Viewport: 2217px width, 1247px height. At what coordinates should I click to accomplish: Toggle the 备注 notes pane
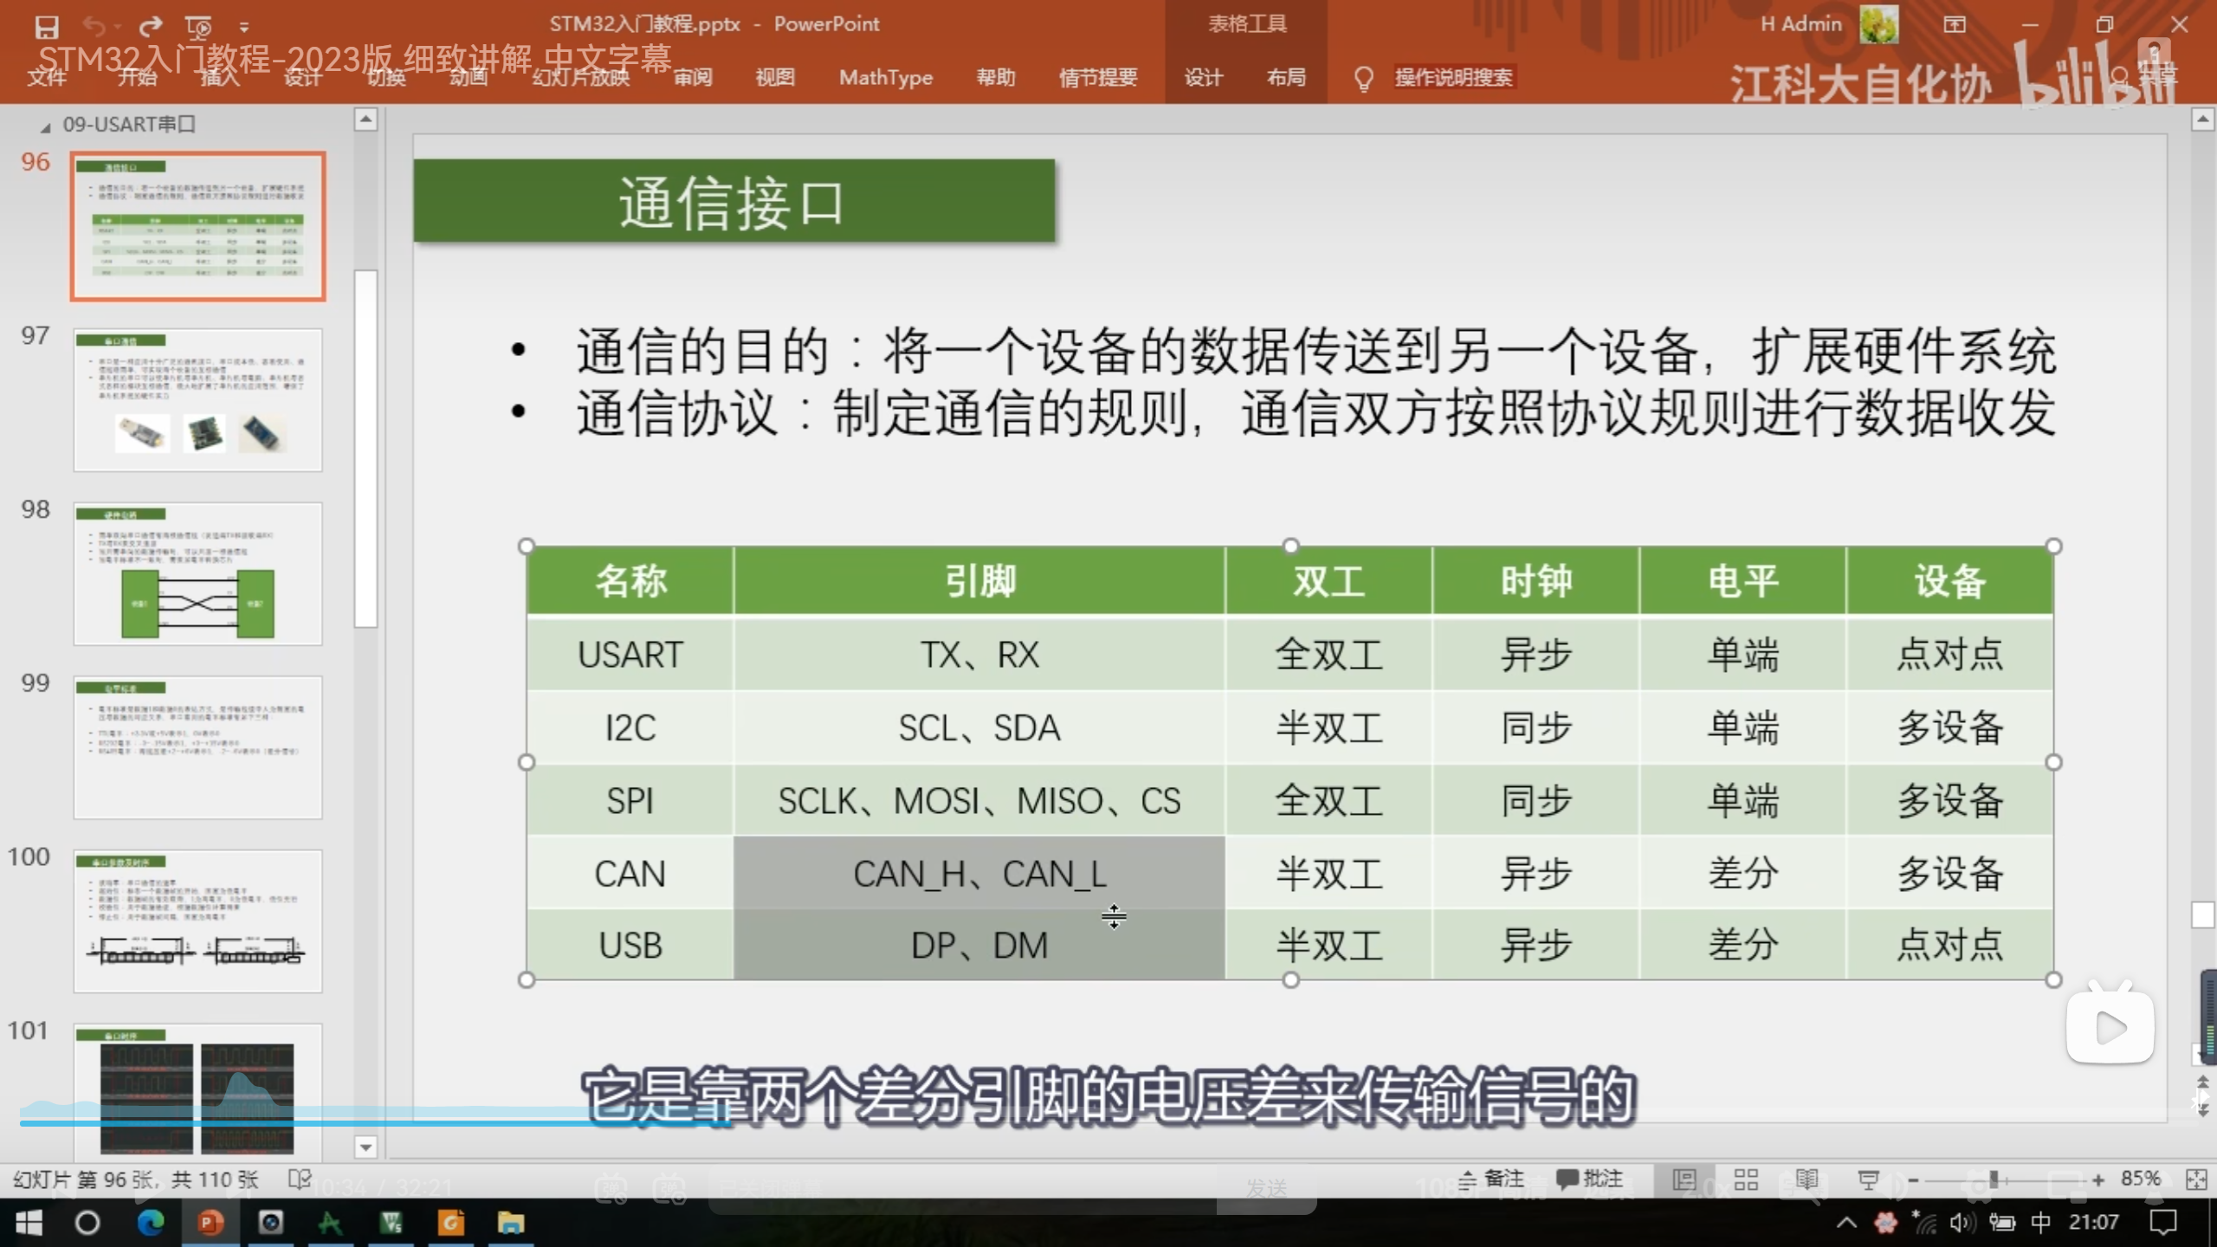click(x=1491, y=1179)
